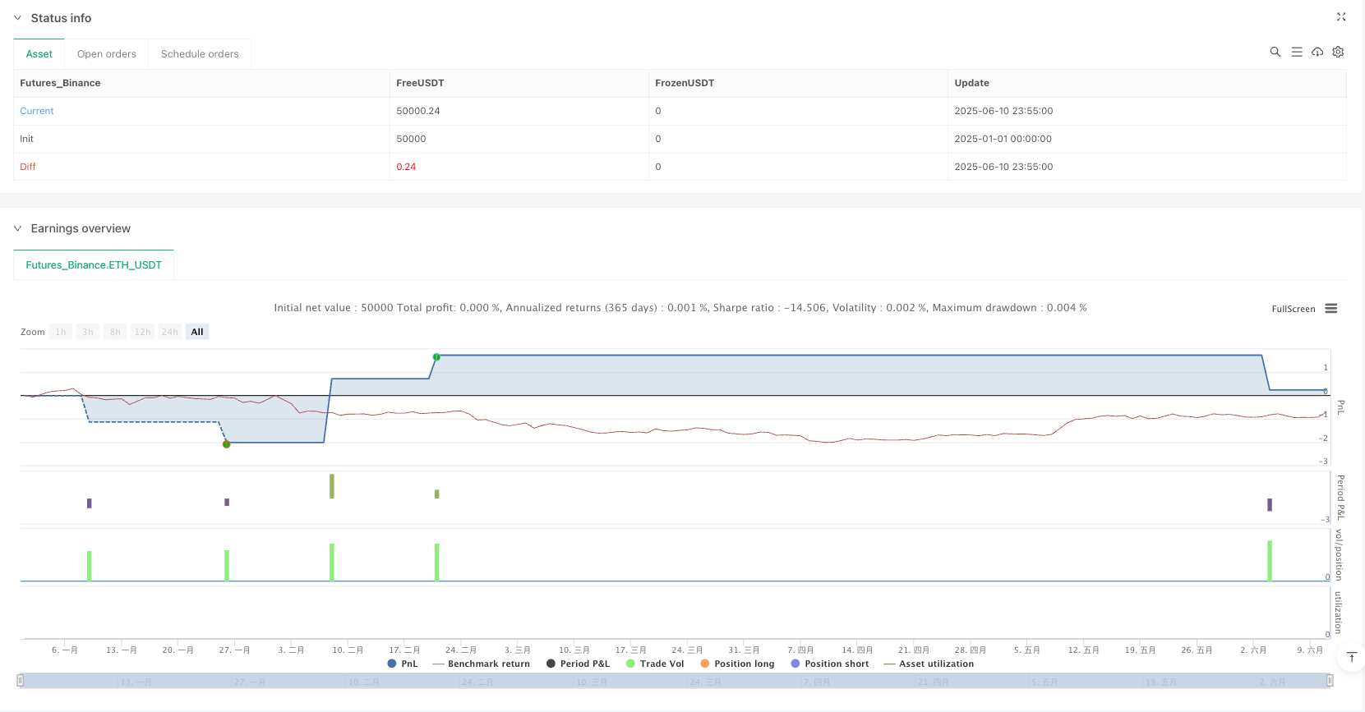Hide the Trade Vol legend series
This screenshot has height=712, width=1365.
(x=654, y=664)
